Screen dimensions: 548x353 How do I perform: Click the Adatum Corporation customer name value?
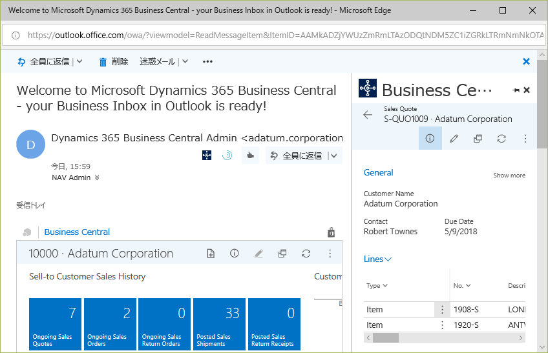(401, 203)
